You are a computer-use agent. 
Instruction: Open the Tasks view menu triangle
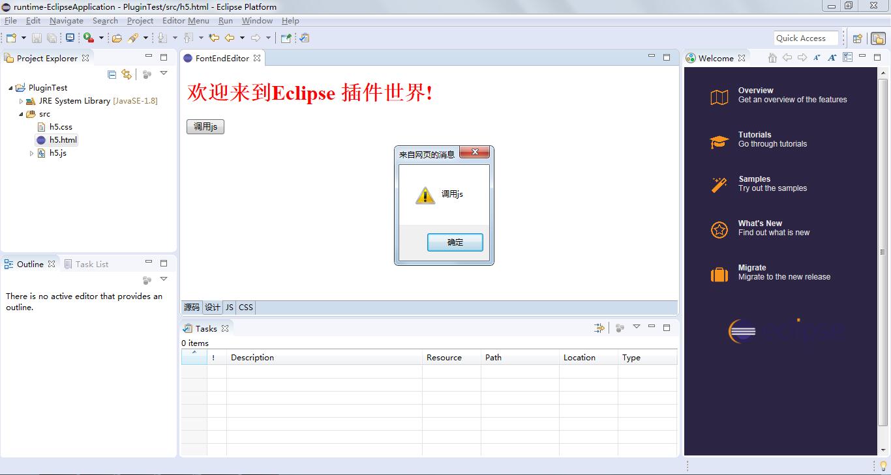(x=637, y=327)
